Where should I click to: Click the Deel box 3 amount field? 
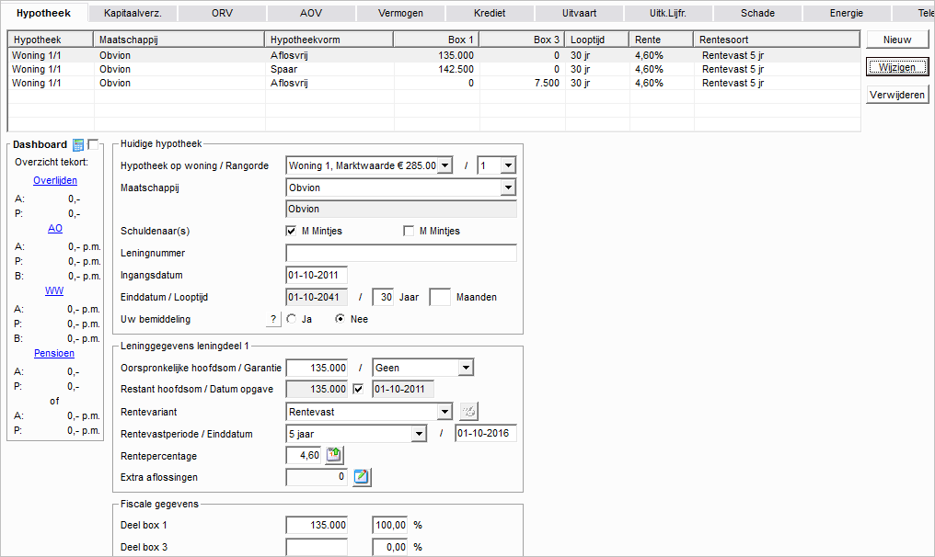point(317,547)
